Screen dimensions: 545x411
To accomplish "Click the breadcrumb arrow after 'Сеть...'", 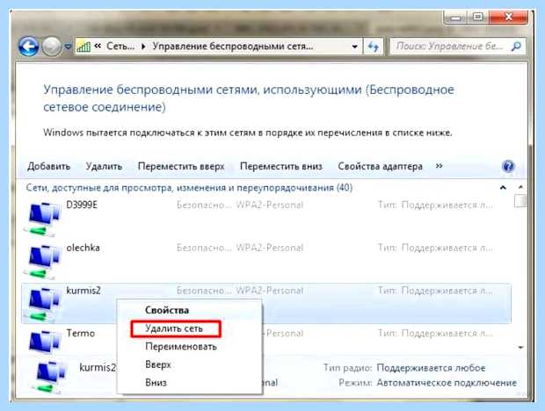I will point(143,47).
